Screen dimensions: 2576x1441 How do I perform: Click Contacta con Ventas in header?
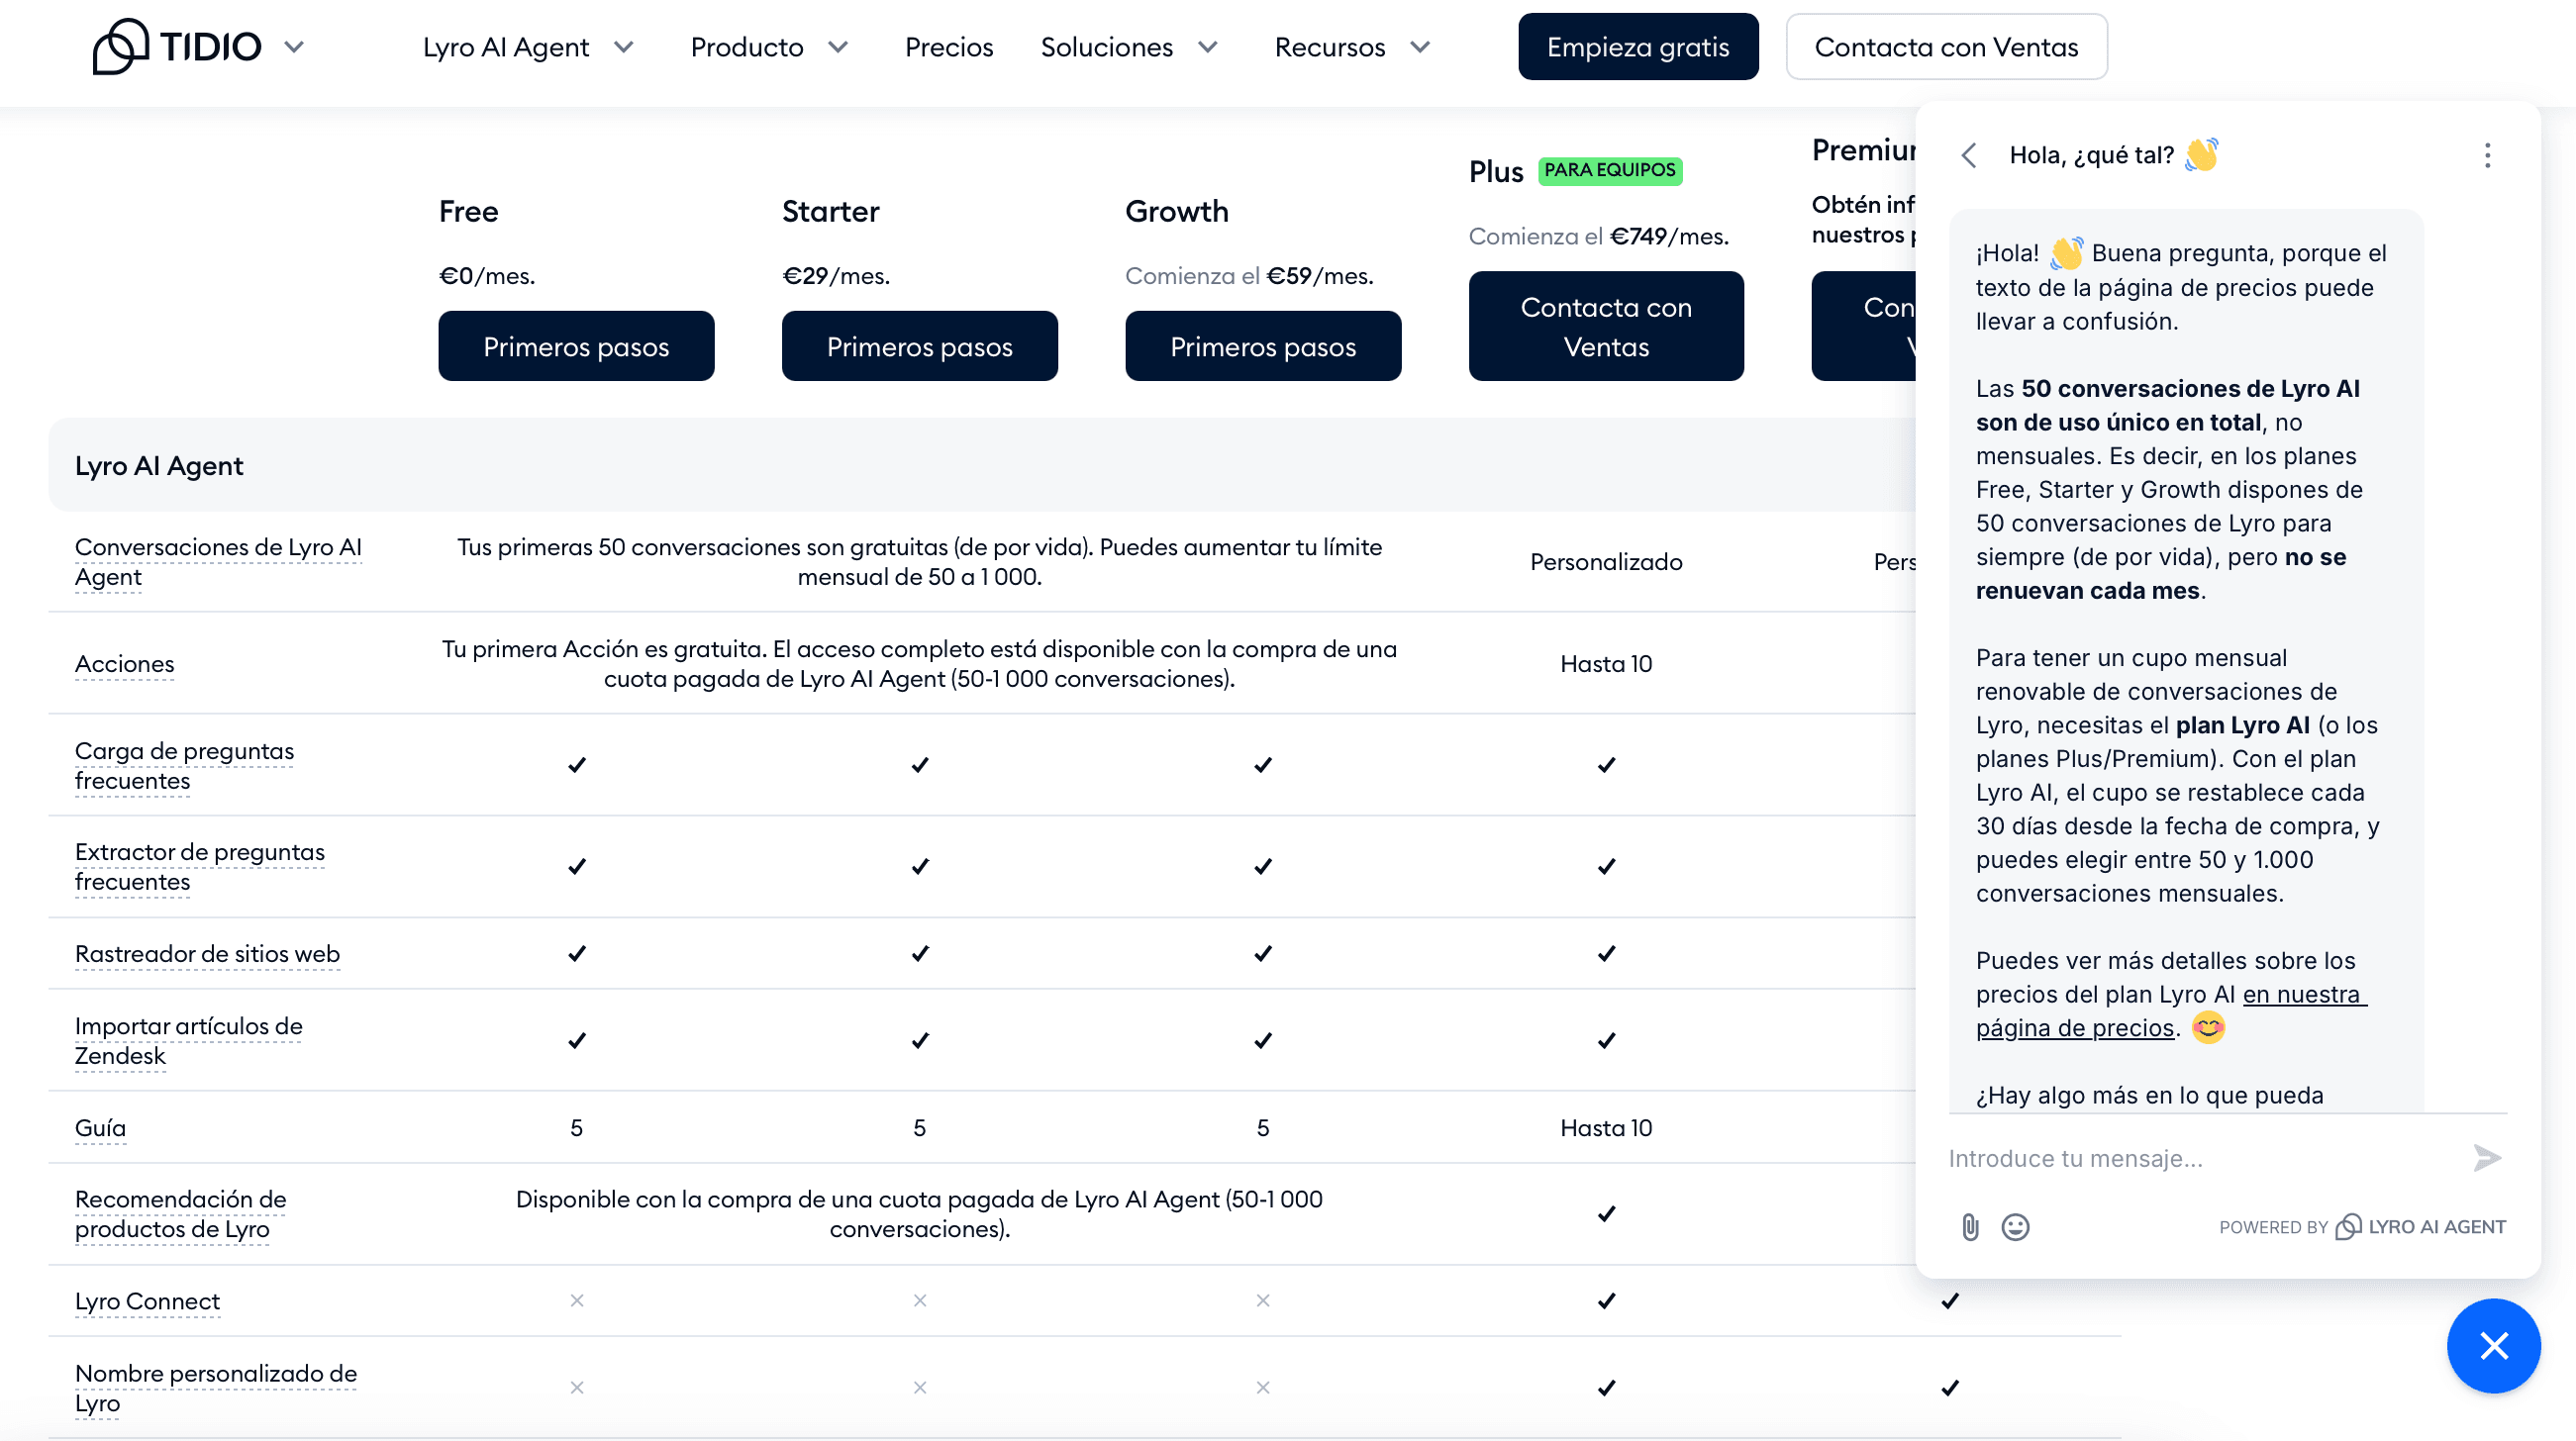(x=1946, y=47)
